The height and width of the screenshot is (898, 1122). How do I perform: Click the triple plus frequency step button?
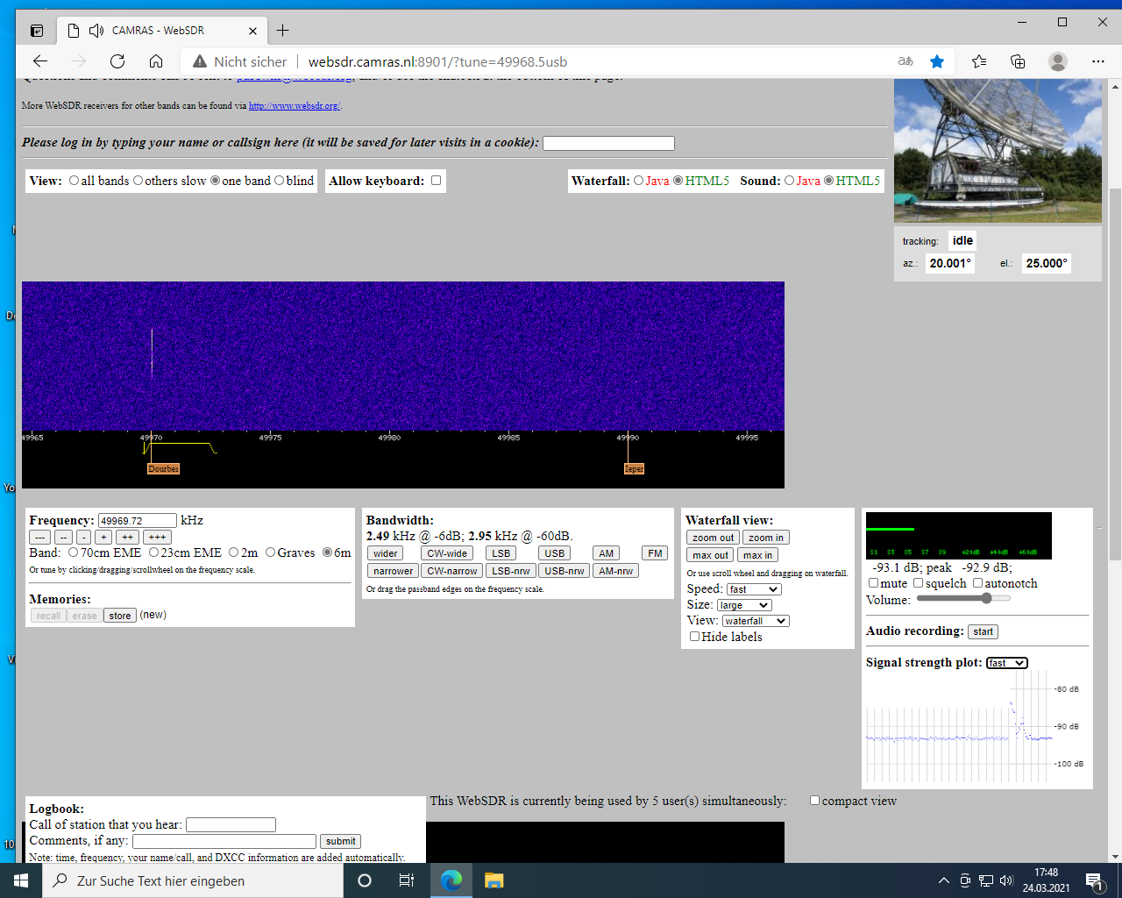tap(157, 538)
